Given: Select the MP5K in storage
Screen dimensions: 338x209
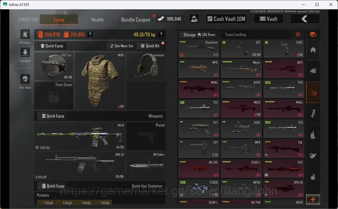Looking at the screenshot, I should click(x=241, y=189).
